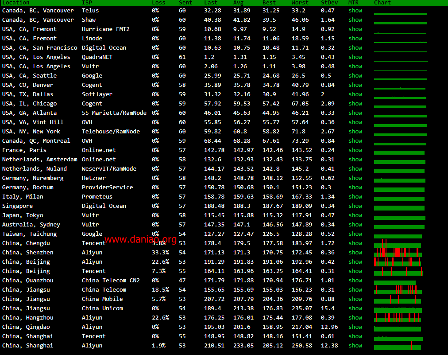448x355 pixels.
Task: Click the Hangzhou Aliyun latency chart
Action: click(398, 317)
